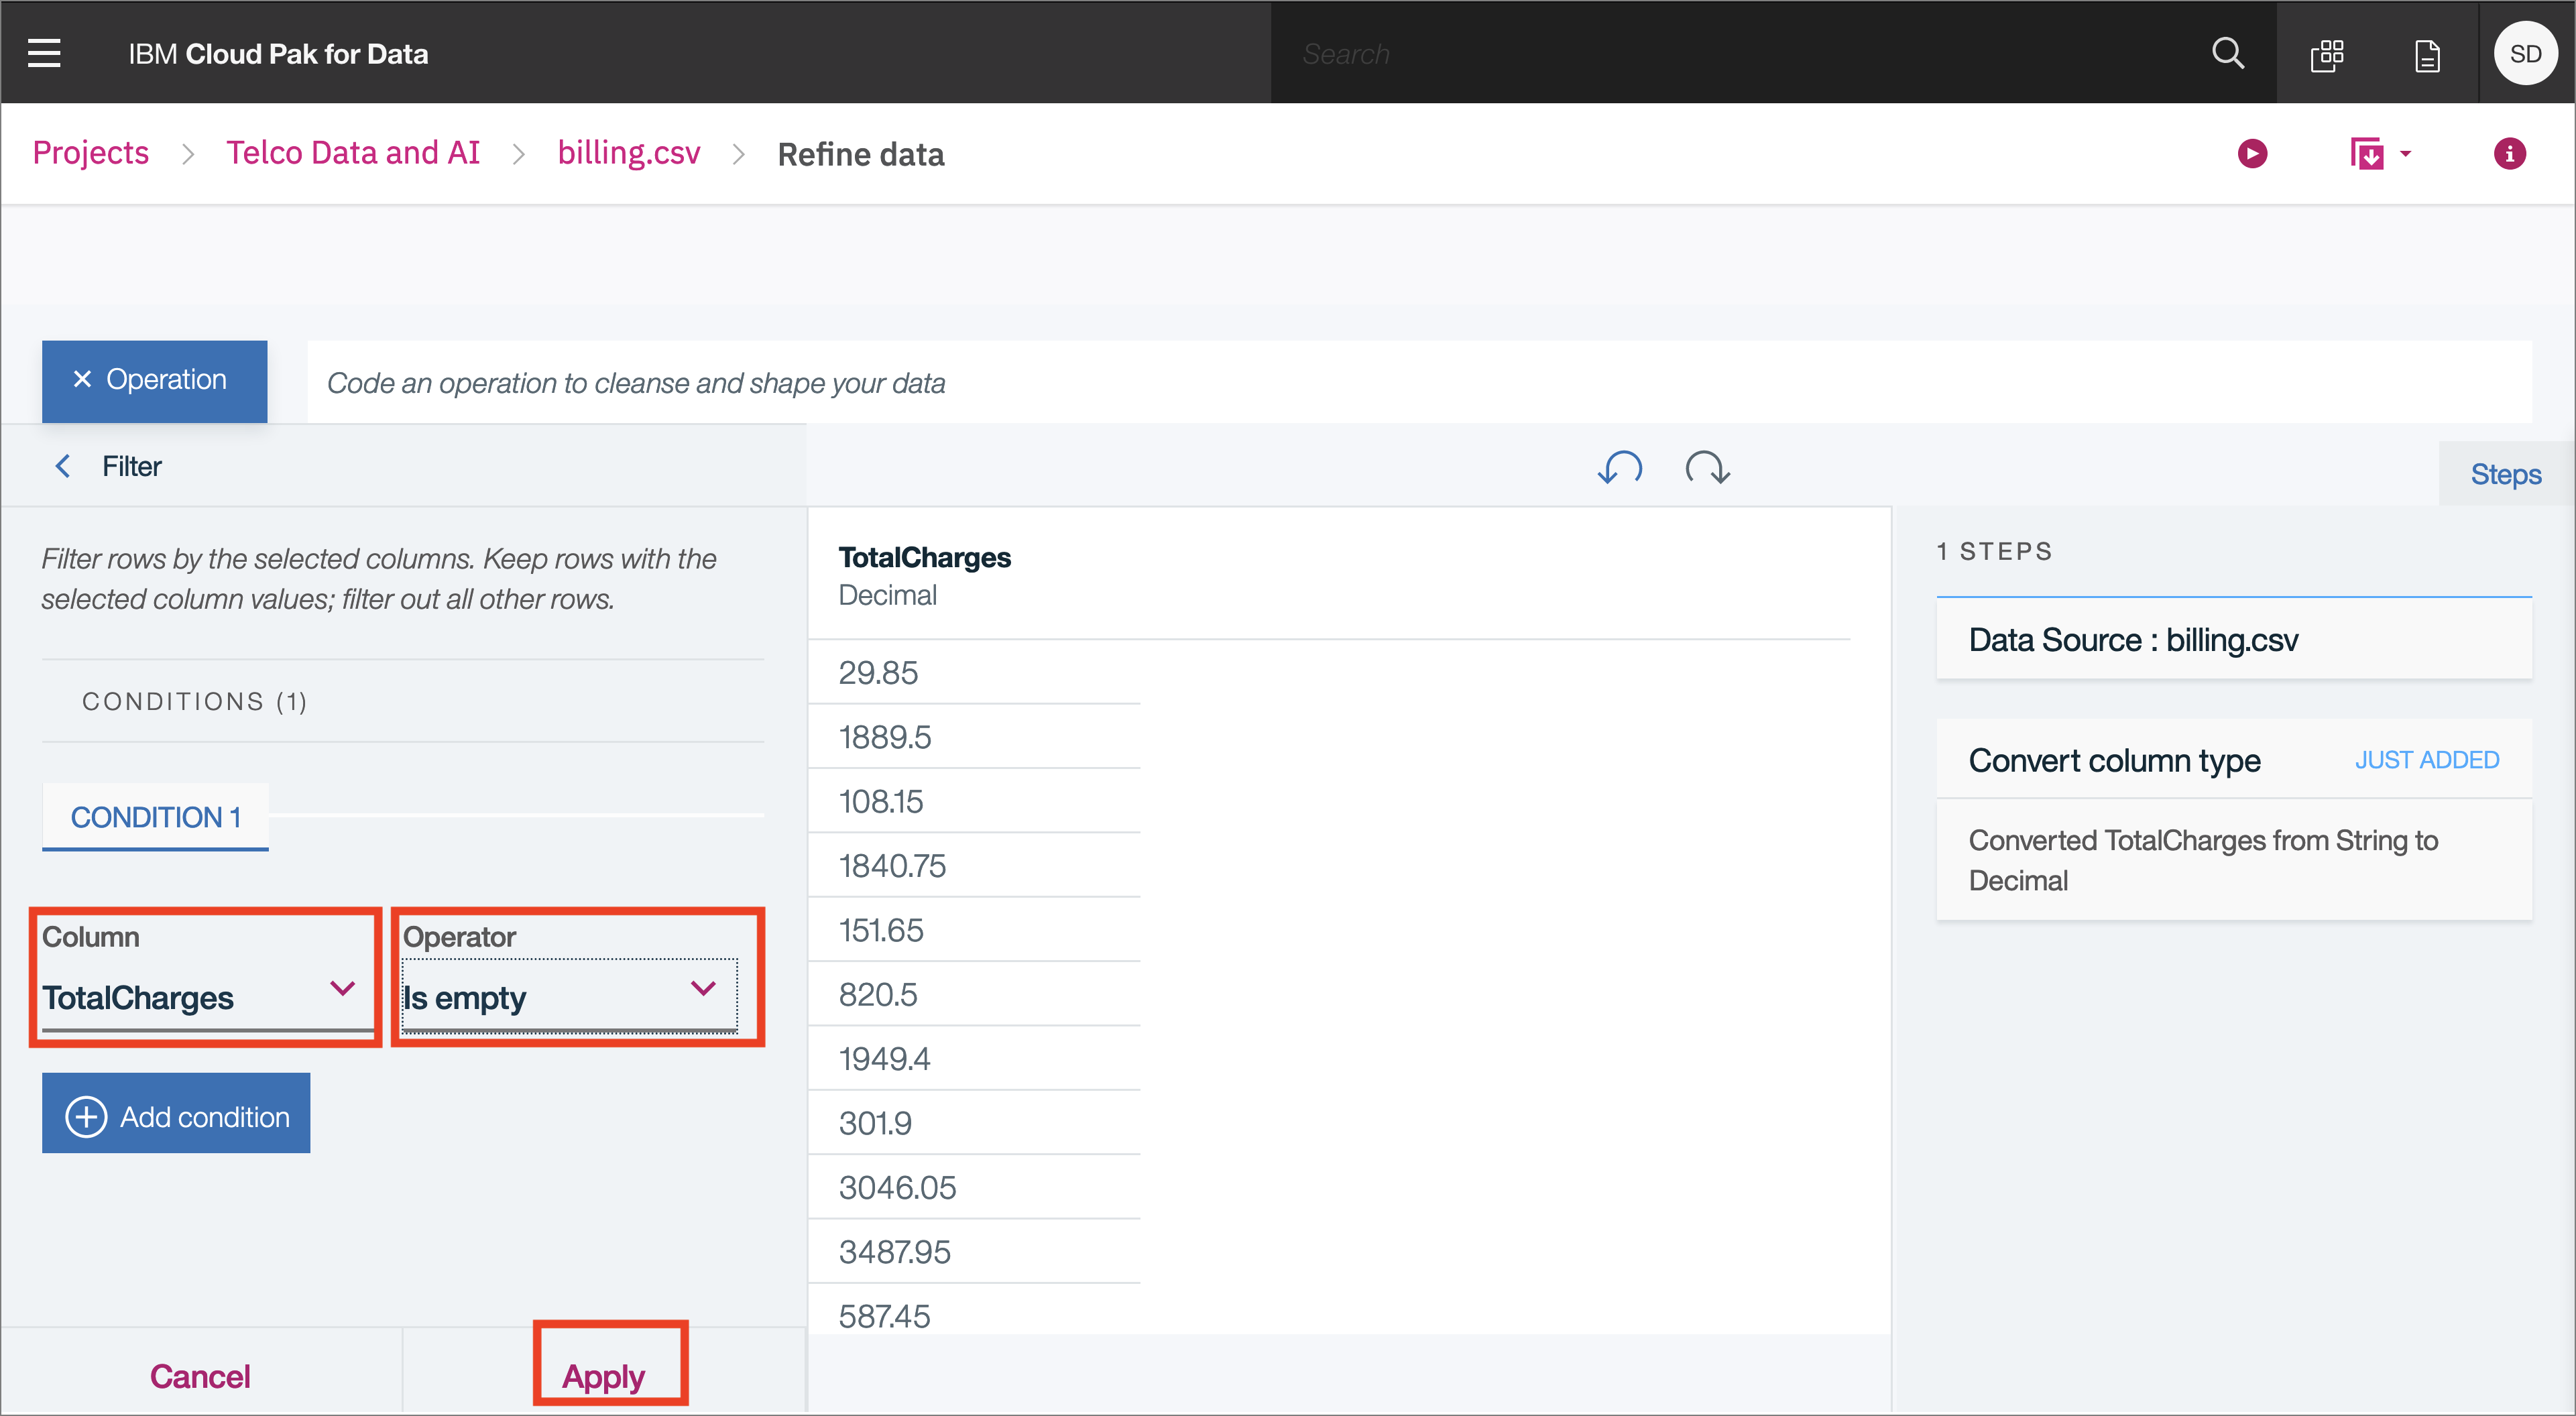This screenshot has height=1416, width=2576.
Task: Select the CONDITION 1 tab
Action: pyautogui.click(x=155, y=817)
